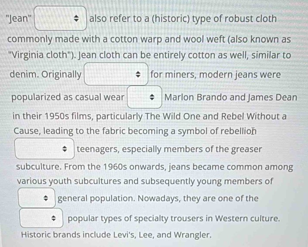The image size is (308, 247).
Task: Expand the dropdown before "Marlon Brando"
Action: tap(144, 97)
